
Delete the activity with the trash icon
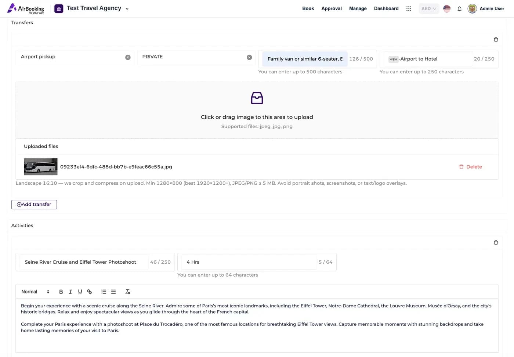pyautogui.click(x=496, y=242)
